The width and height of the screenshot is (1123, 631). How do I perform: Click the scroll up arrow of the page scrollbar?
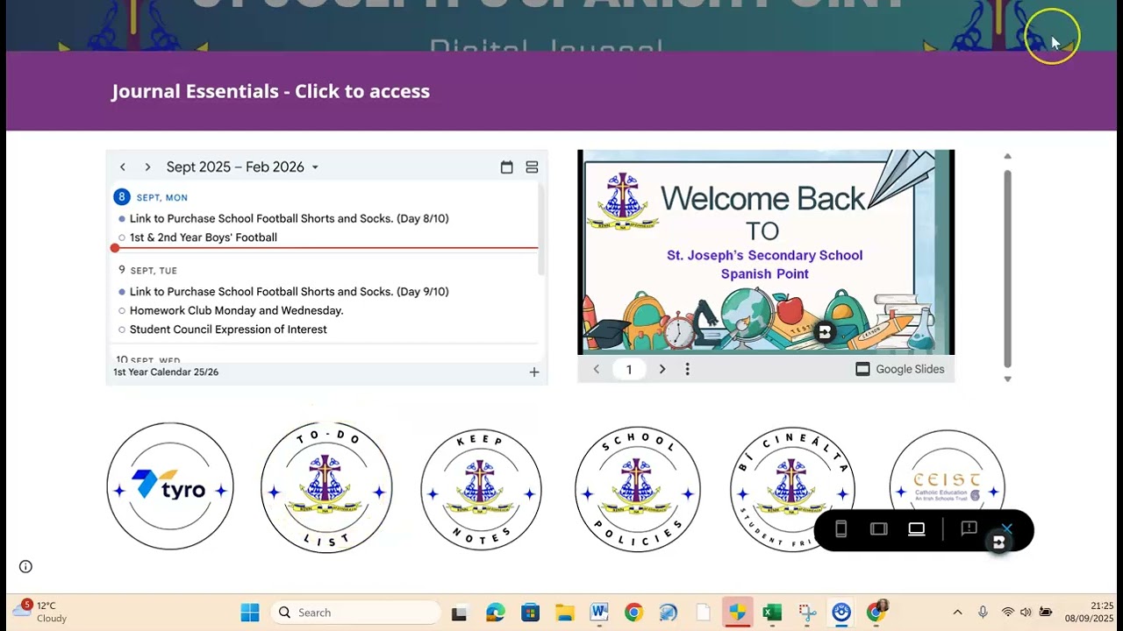(1007, 156)
